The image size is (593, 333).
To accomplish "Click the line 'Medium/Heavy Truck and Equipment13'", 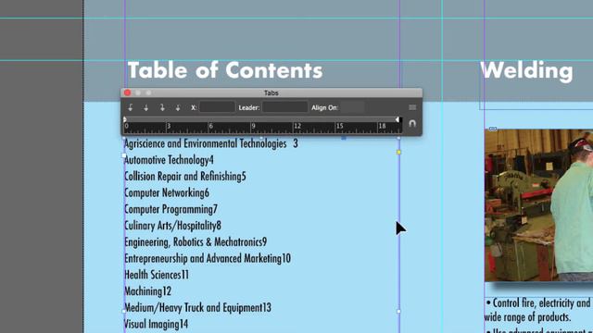I will click(197, 308).
